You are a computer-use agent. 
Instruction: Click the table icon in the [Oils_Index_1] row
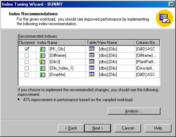click(92, 68)
